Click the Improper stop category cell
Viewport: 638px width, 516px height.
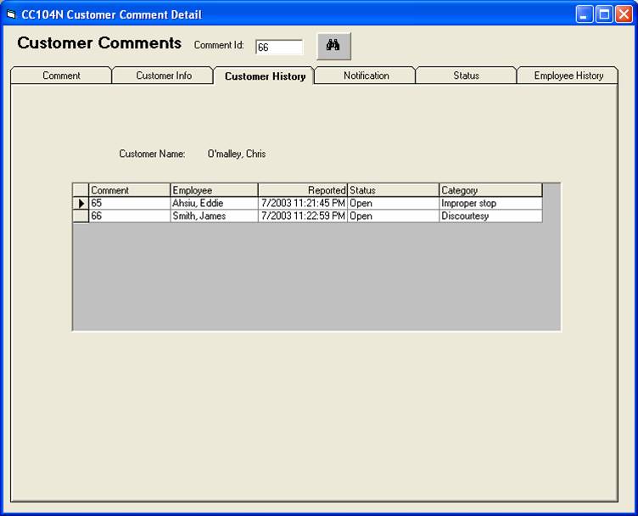click(490, 204)
